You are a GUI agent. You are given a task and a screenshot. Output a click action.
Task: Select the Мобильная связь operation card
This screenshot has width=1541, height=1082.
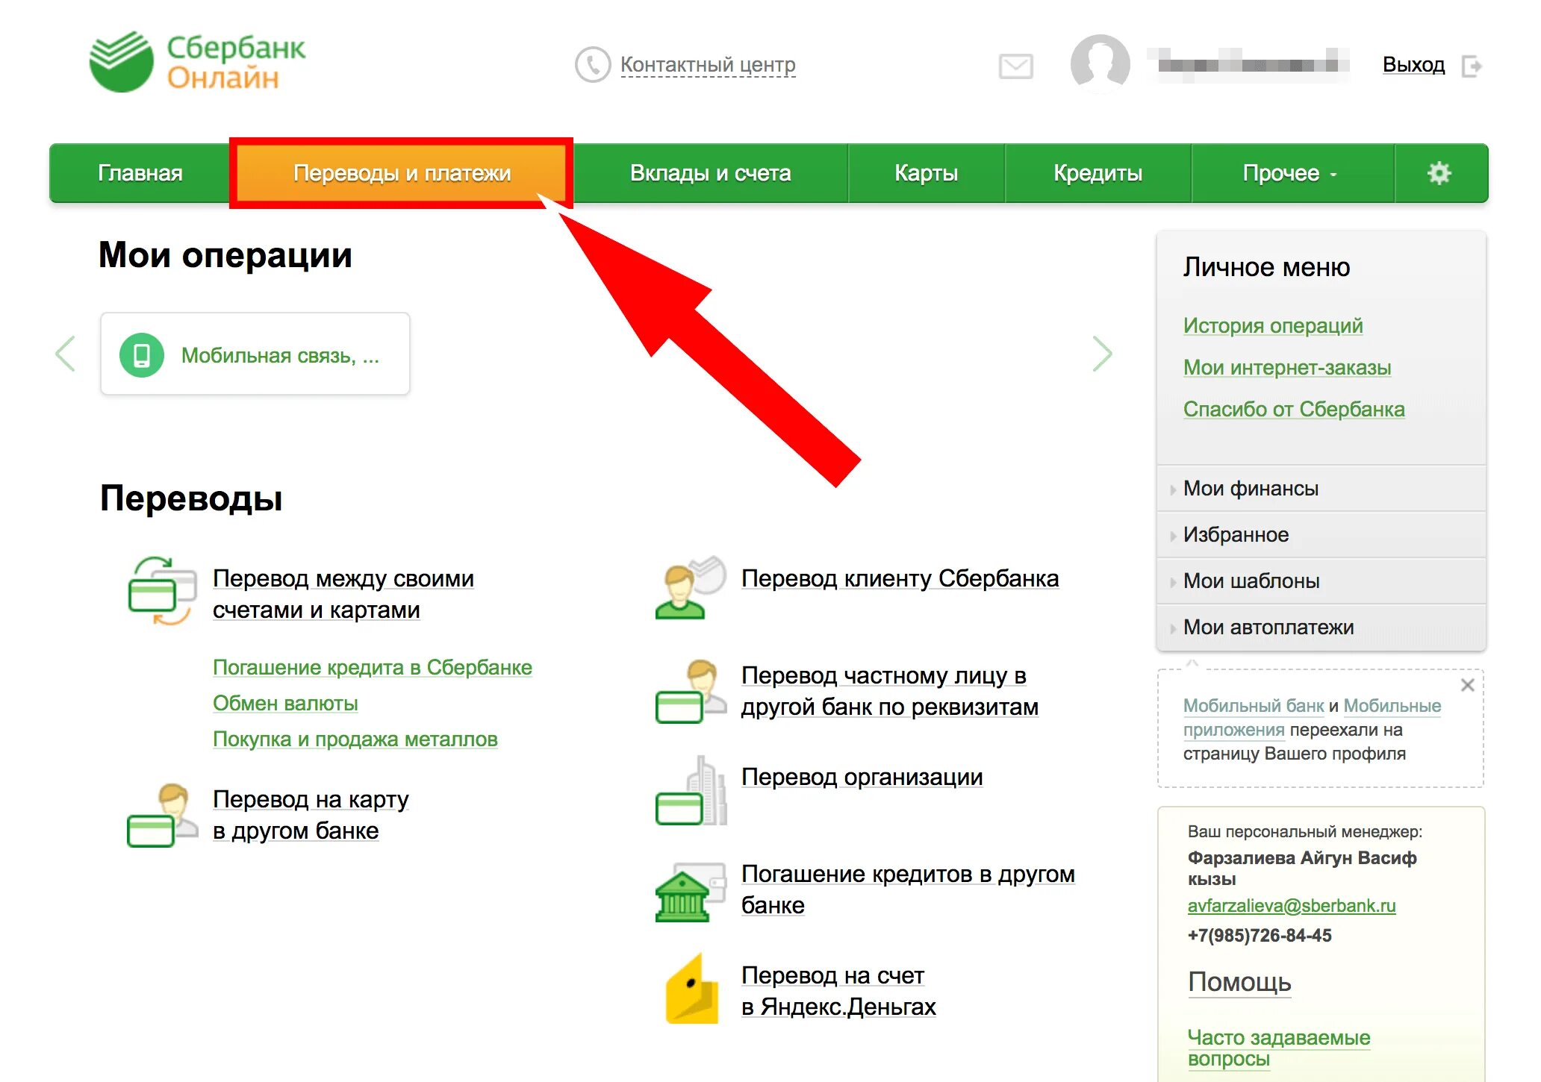(x=255, y=354)
